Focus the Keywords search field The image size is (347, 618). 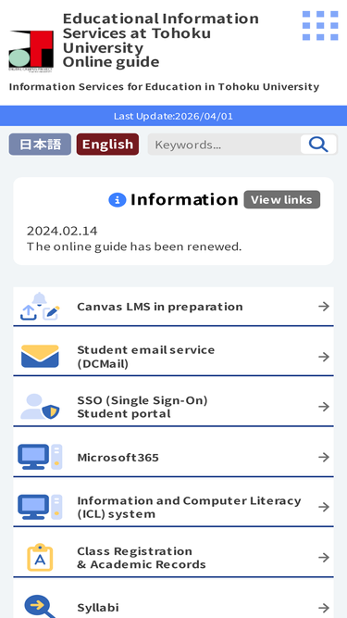[x=224, y=145]
